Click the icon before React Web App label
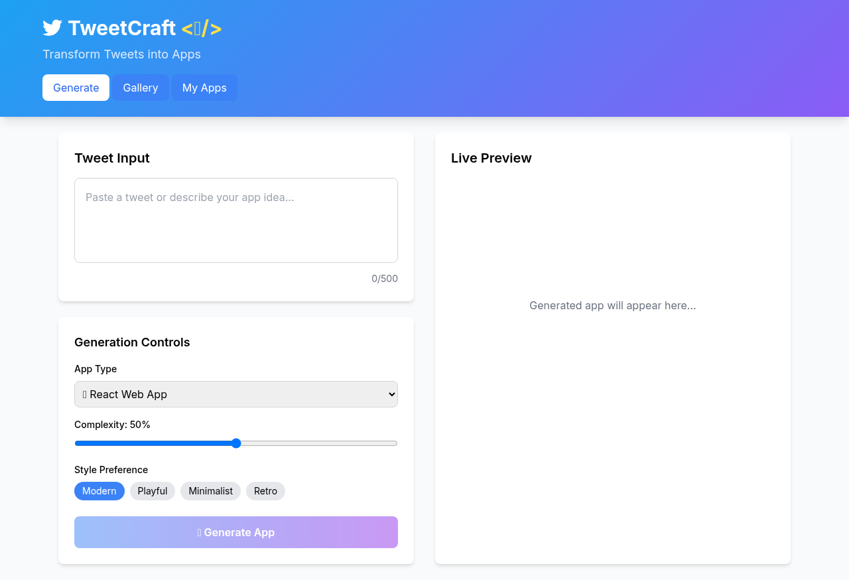The image size is (849, 580). (x=86, y=394)
